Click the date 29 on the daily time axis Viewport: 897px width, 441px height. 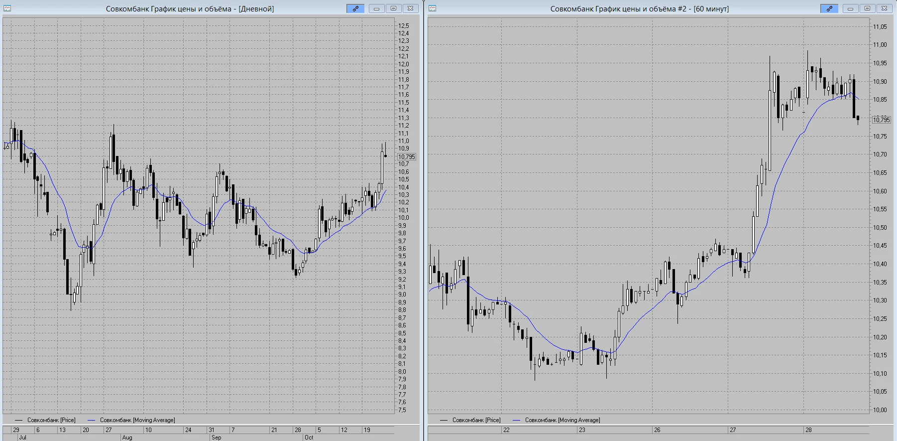click(x=16, y=430)
